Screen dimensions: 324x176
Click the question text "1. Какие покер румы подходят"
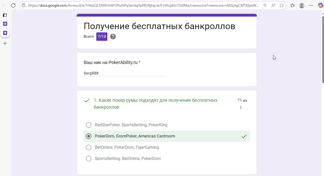155,104
